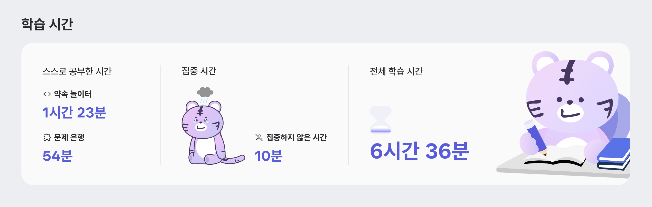Screen dimensions: 652x207
Task: Click the crossed-out person icon
Action: coord(259,138)
